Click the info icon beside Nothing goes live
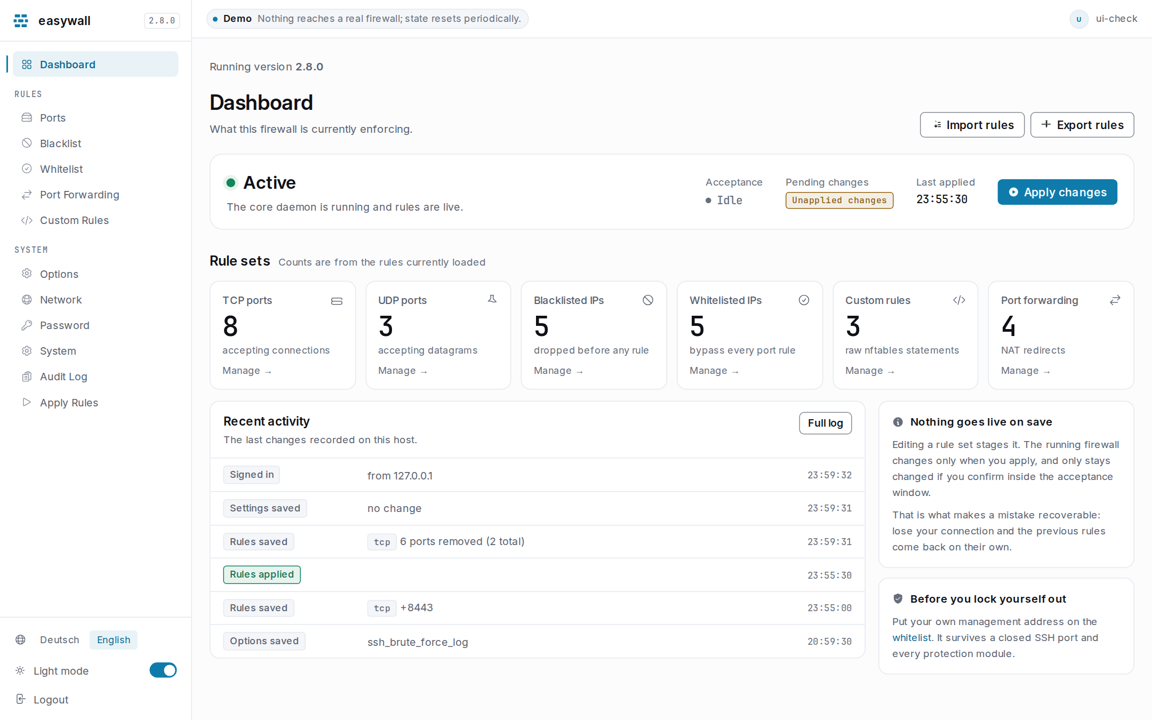The width and height of the screenshot is (1152, 720). pos(898,422)
